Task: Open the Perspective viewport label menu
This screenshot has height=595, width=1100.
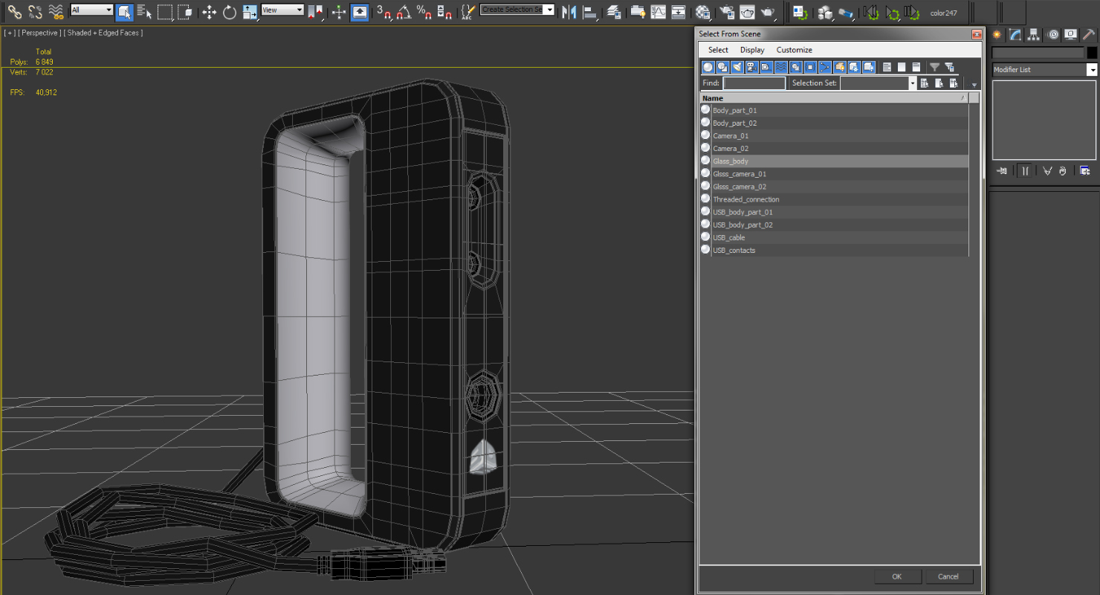Action: point(40,33)
